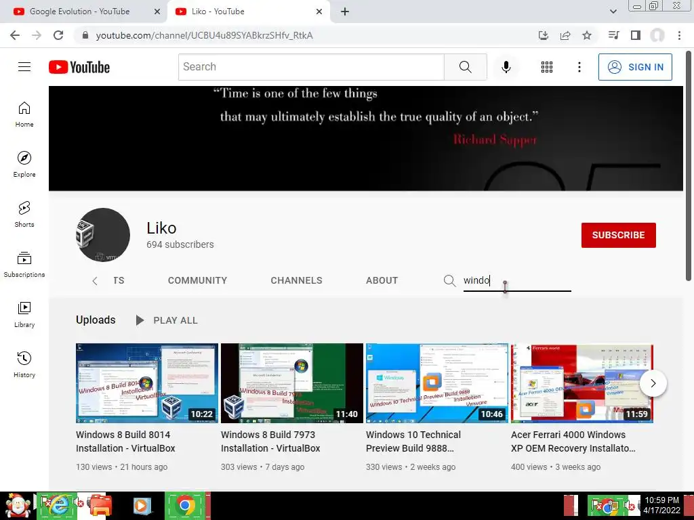The image size is (694, 520).
Task: Click the taskbar clock 10:59 PM
Action: 661,505
